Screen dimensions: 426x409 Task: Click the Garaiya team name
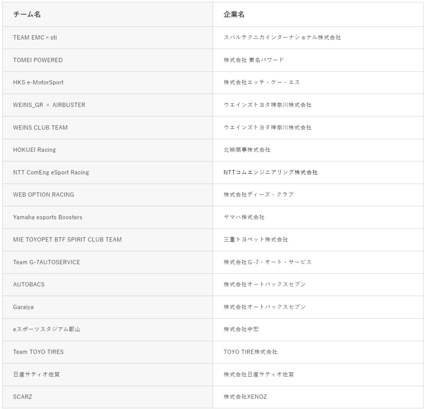[x=23, y=307]
